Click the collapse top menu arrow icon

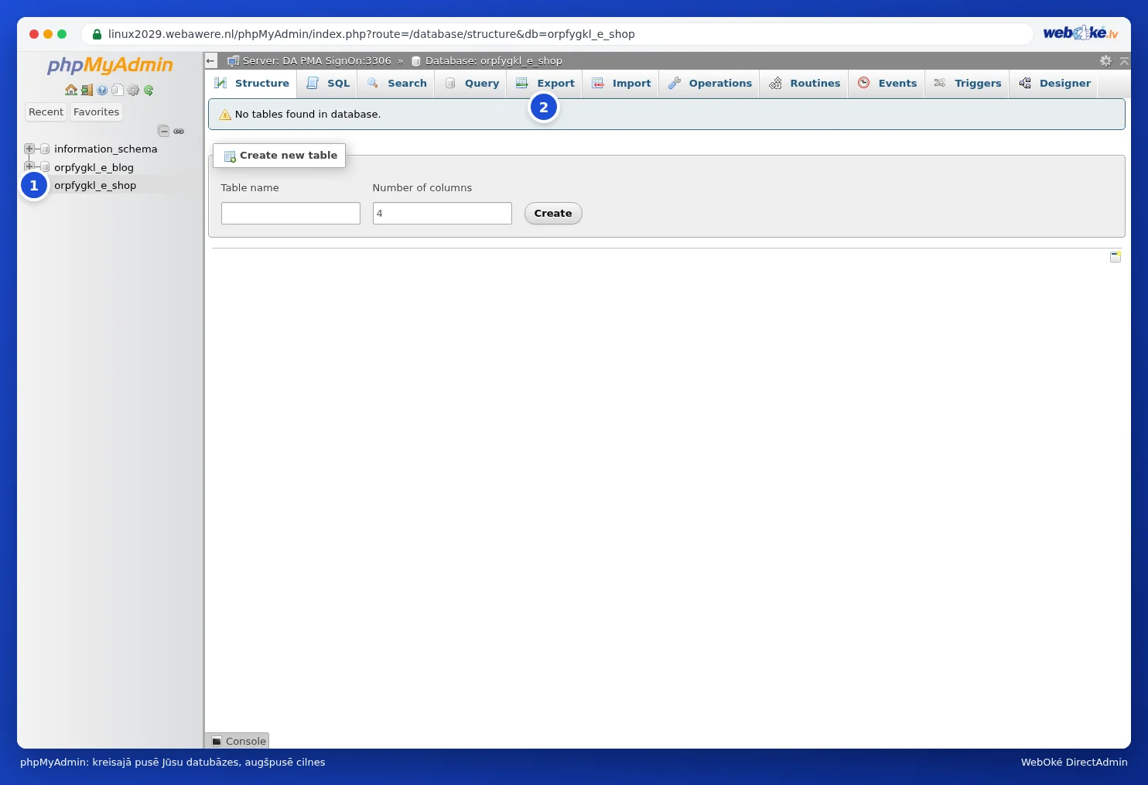[1124, 60]
